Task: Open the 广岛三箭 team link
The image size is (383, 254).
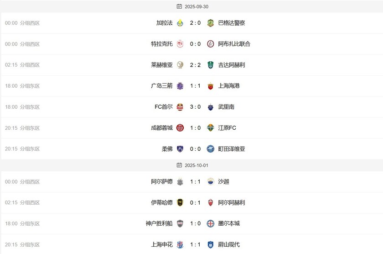Action: (162, 86)
